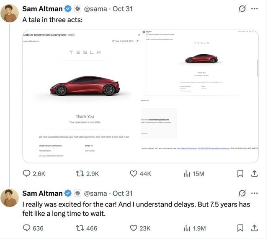Viewport: 268px width, 241px height.
Task: Open more options on second tweet
Action: tap(254, 193)
